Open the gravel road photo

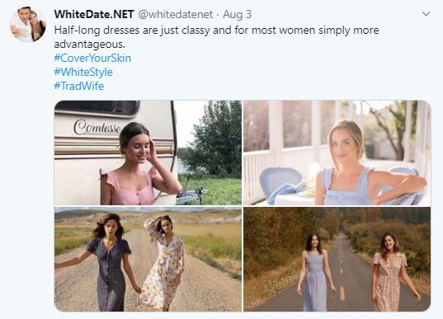(148, 259)
